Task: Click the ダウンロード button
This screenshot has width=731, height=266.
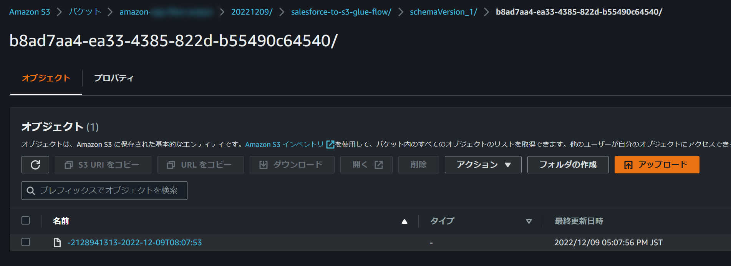Action: point(292,165)
